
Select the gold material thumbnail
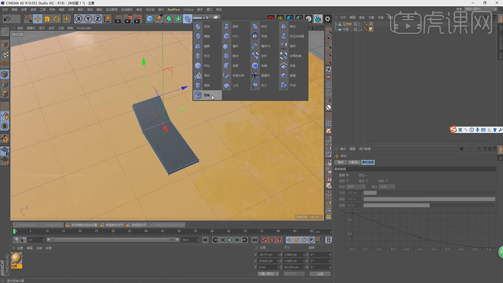tap(16, 258)
